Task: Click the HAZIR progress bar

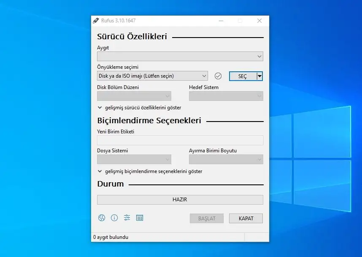Action: point(180,200)
